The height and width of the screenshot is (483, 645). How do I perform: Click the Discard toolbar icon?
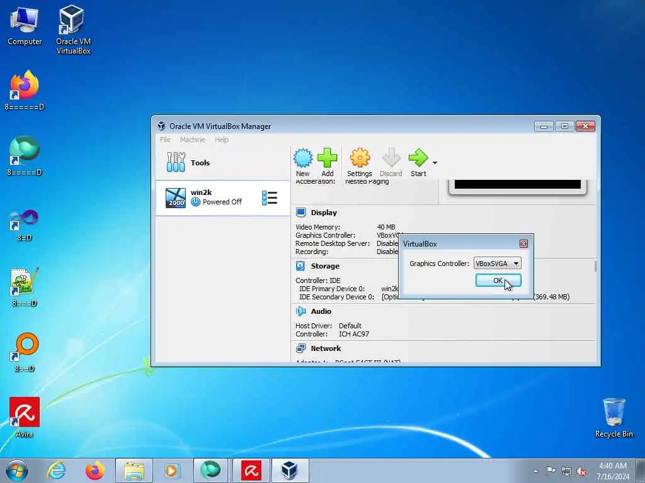click(x=391, y=163)
